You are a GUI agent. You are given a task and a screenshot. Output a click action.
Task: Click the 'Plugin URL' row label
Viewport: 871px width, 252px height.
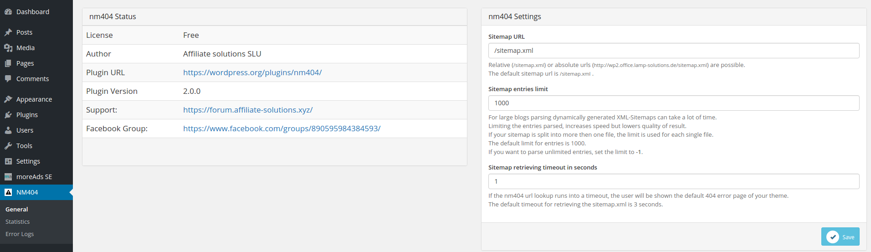[x=105, y=72]
